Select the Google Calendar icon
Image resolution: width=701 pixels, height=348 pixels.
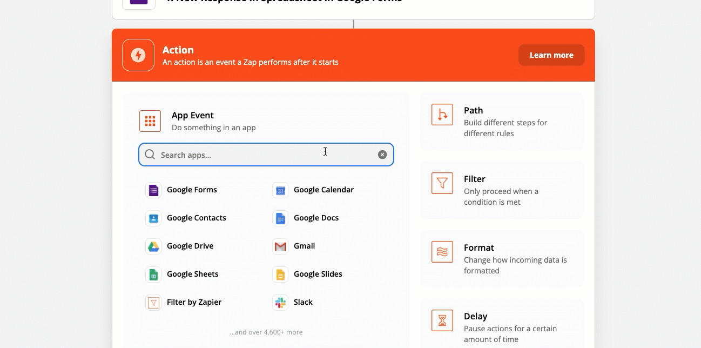pos(280,190)
